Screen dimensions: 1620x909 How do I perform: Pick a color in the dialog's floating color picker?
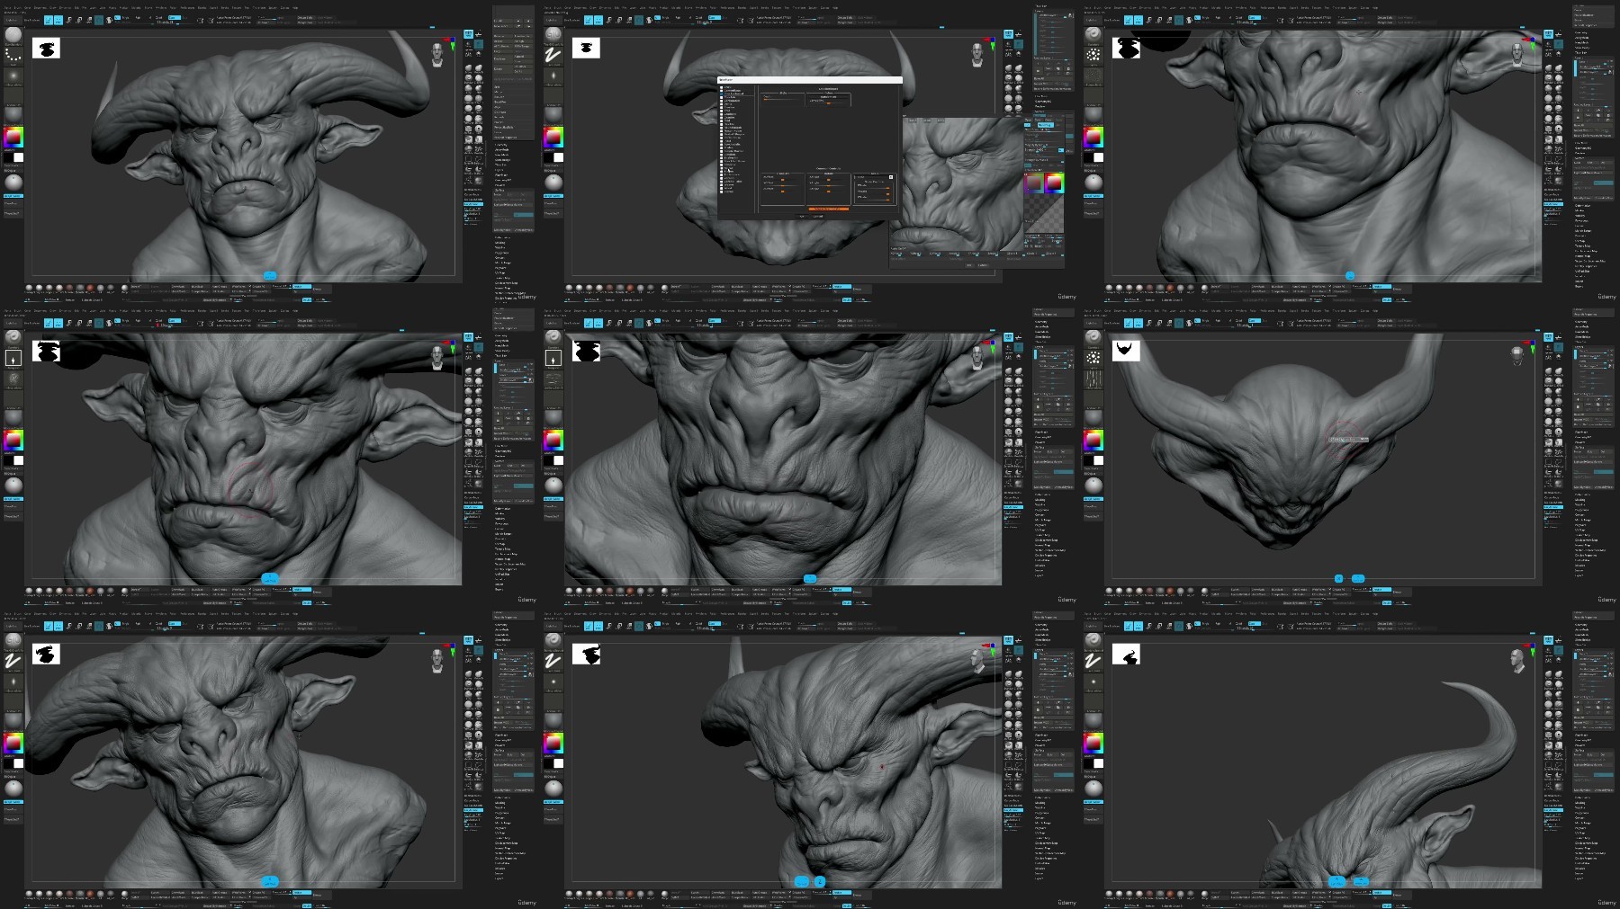click(x=1052, y=183)
